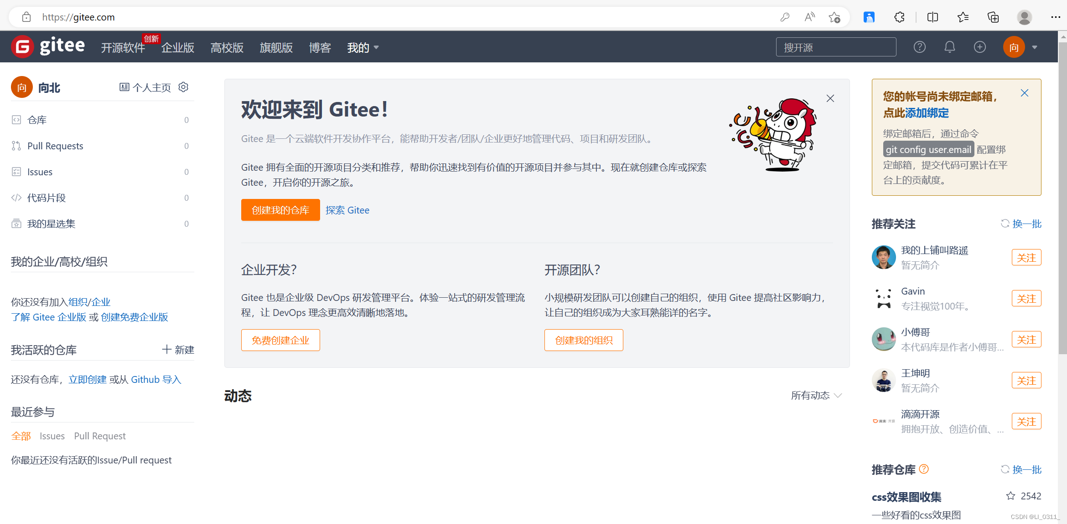Expand the user avatar dropdown arrow

(1035, 47)
